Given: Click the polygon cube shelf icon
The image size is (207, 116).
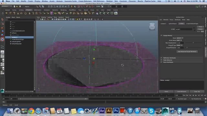Looking at the screenshot, I should [10, 13].
